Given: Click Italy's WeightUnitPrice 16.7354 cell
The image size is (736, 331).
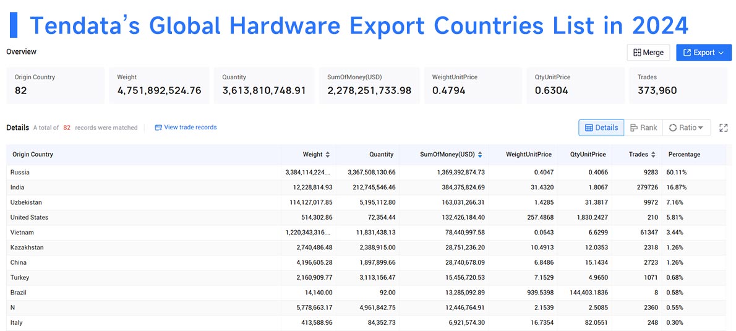Looking at the screenshot, I should tap(541, 322).
